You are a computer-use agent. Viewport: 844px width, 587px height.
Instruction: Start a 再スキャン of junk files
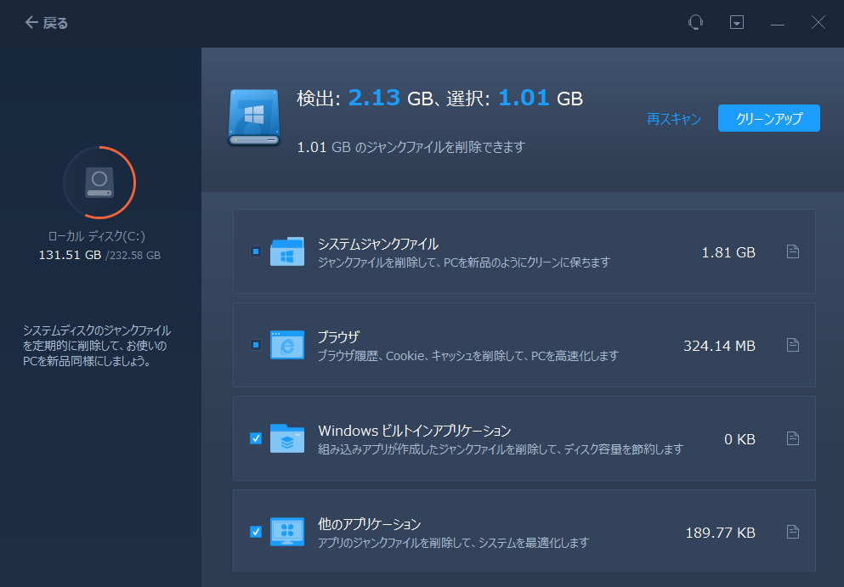(672, 119)
